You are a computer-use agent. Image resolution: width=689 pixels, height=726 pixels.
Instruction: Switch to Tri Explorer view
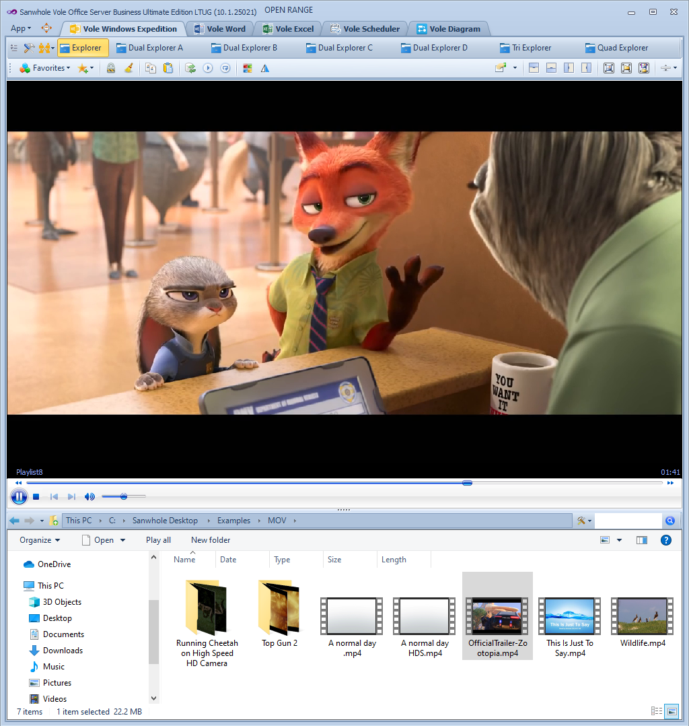coord(525,48)
